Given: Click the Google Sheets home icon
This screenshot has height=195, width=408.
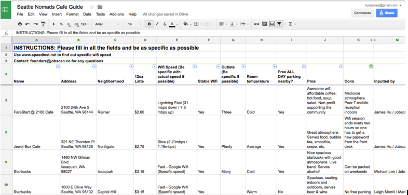Looking at the screenshot, I should coord(6,10).
